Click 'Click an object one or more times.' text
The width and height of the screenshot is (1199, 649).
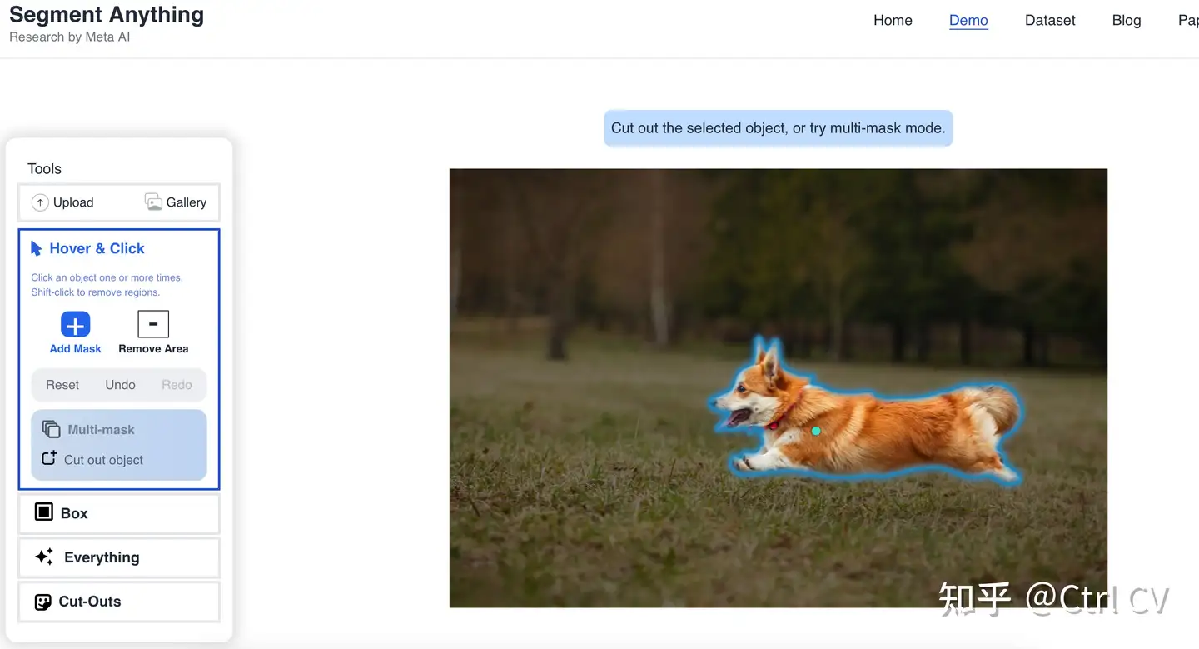(x=107, y=277)
